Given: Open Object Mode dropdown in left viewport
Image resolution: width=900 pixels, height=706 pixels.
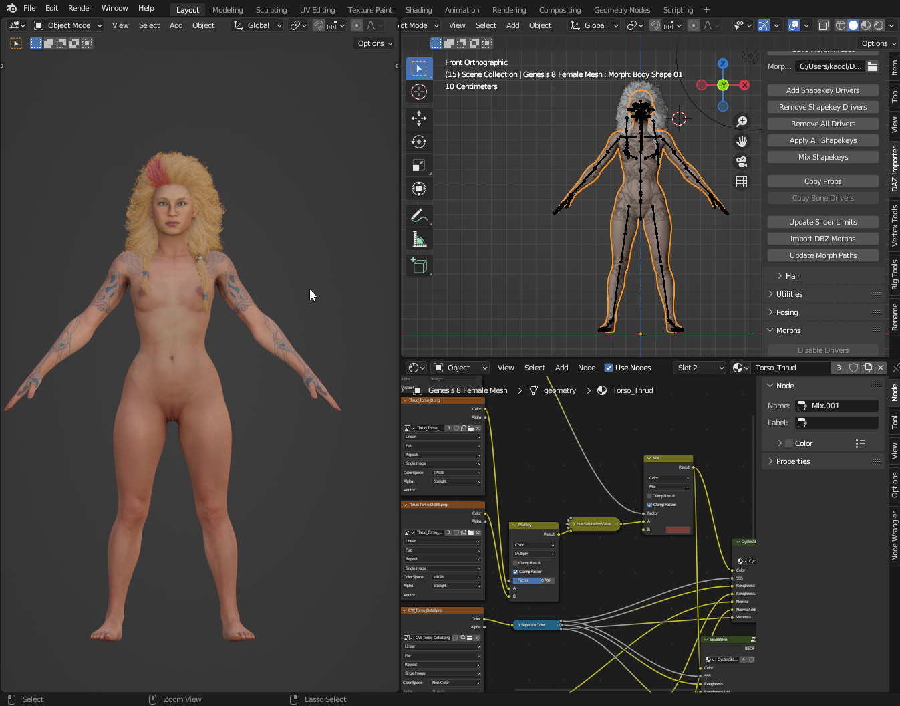Looking at the screenshot, I should click(x=68, y=25).
